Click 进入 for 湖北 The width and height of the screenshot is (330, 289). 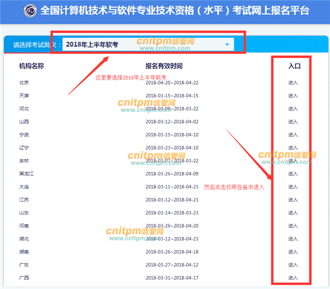(x=293, y=239)
